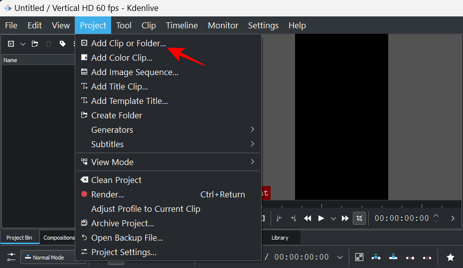Click the rewind button in monitor
The width and height of the screenshot is (463, 268).
tap(308, 218)
